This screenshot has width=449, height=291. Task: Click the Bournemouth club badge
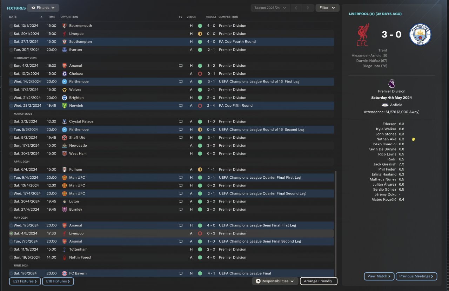click(x=64, y=26)
